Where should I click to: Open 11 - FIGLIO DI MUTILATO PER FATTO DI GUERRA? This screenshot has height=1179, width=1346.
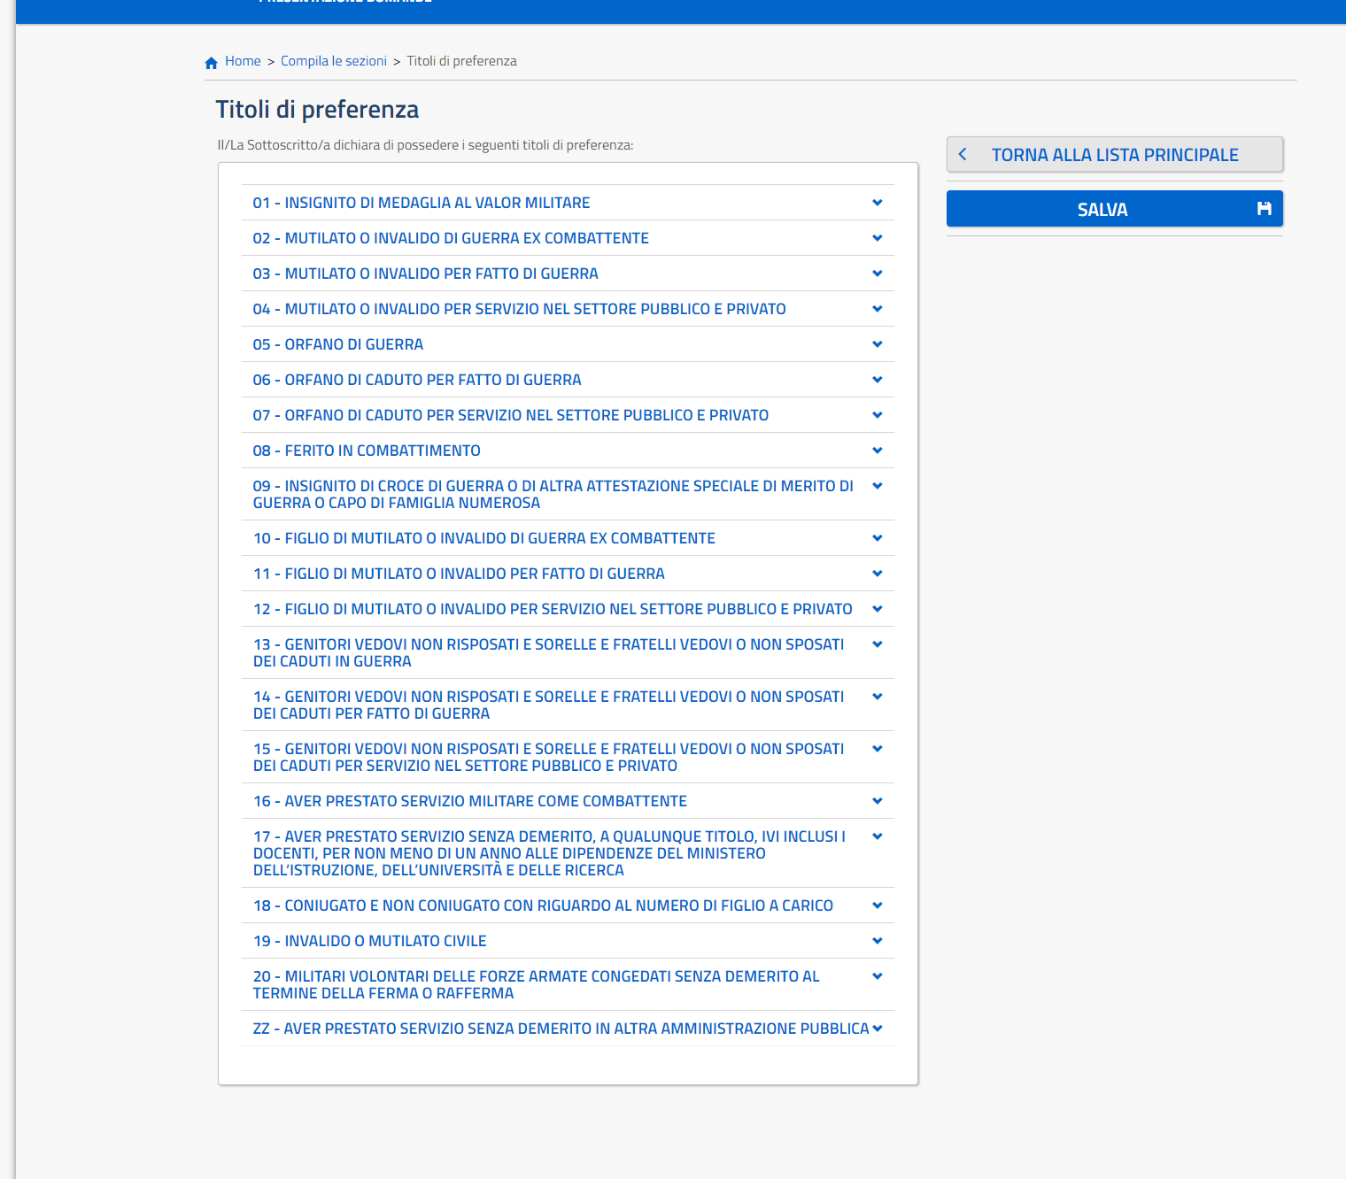tap(459, 574)
